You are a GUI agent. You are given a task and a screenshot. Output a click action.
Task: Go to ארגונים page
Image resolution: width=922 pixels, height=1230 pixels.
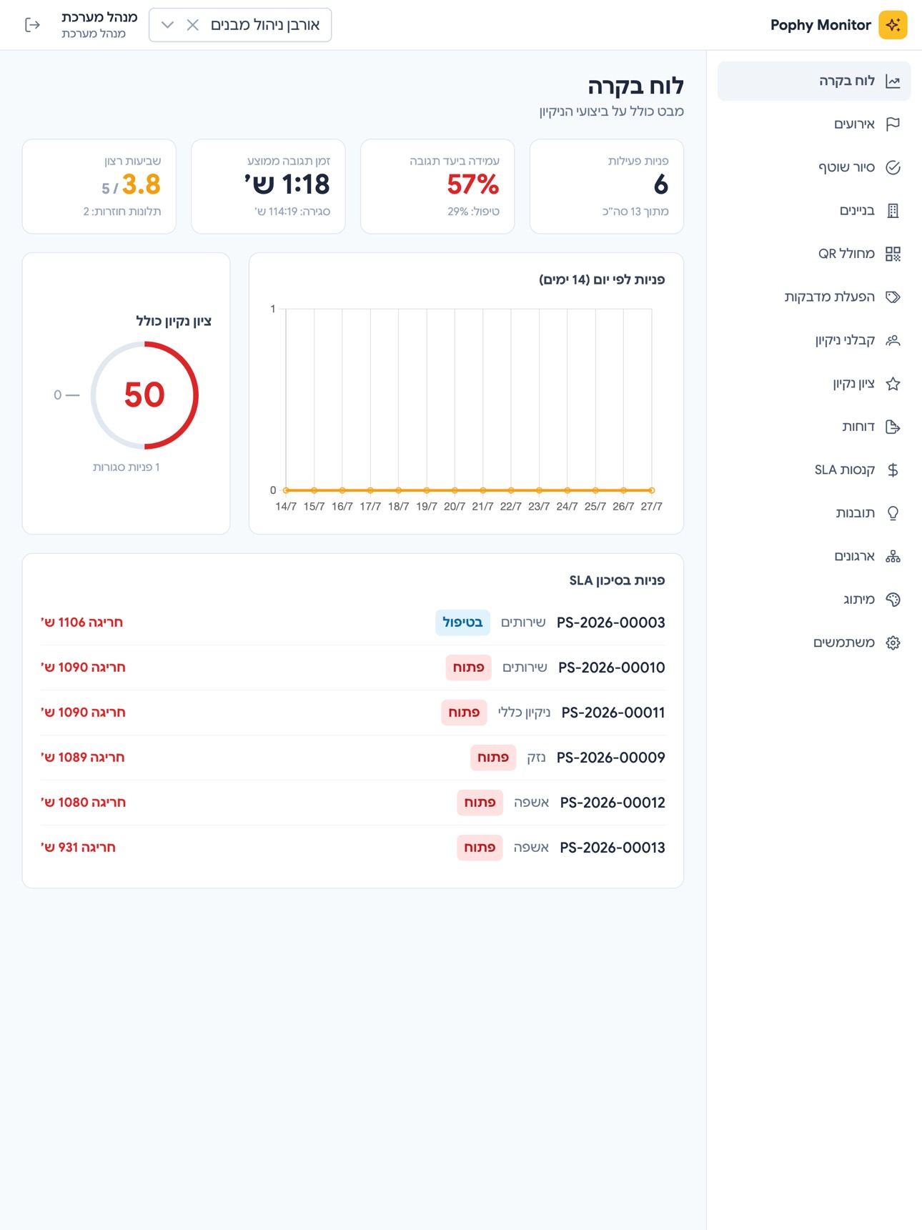[x=814, y=556]
